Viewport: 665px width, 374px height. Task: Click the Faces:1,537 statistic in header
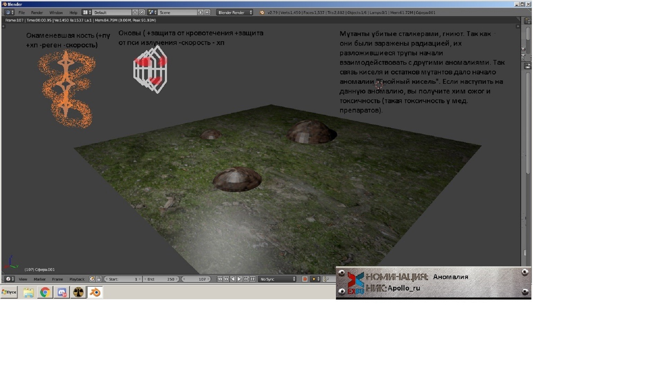click(314, 12)
